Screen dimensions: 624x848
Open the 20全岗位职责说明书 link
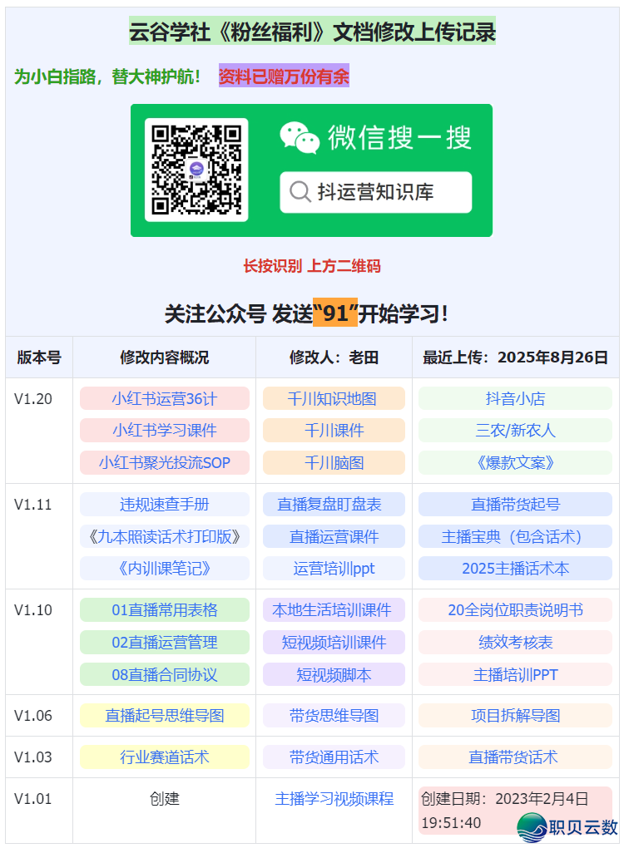tap(515, 610)
